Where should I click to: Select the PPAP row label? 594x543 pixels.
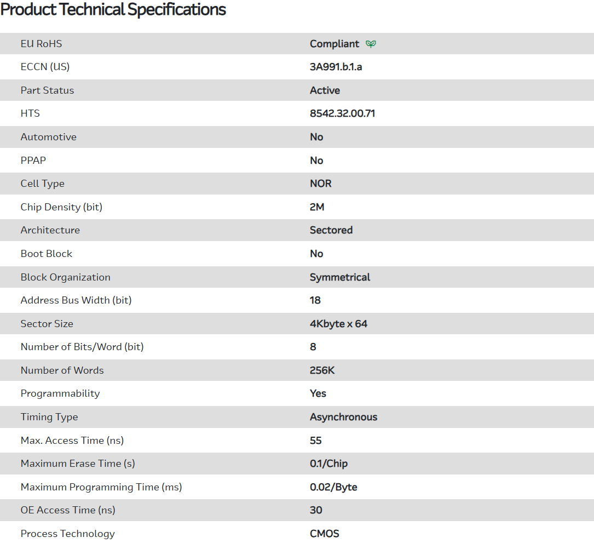pos(33,161)
